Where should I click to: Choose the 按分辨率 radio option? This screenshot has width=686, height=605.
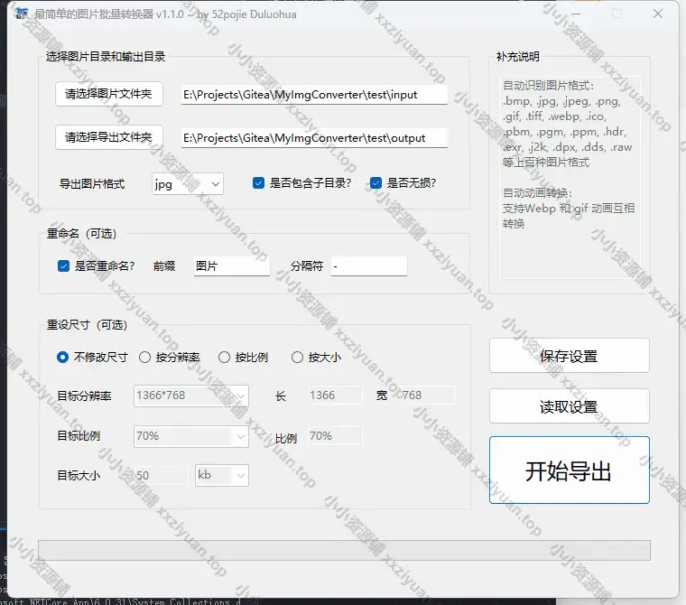pos(144,357)
